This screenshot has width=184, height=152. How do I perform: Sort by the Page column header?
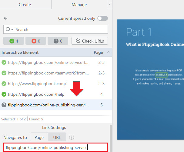click(101, 52)
